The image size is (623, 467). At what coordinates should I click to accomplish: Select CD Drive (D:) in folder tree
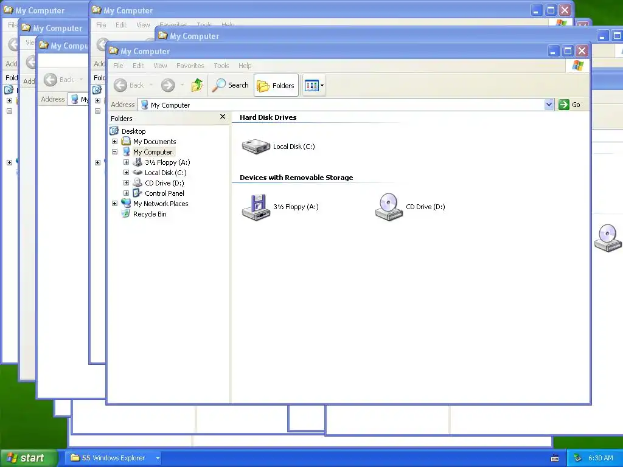click(164, 182)
